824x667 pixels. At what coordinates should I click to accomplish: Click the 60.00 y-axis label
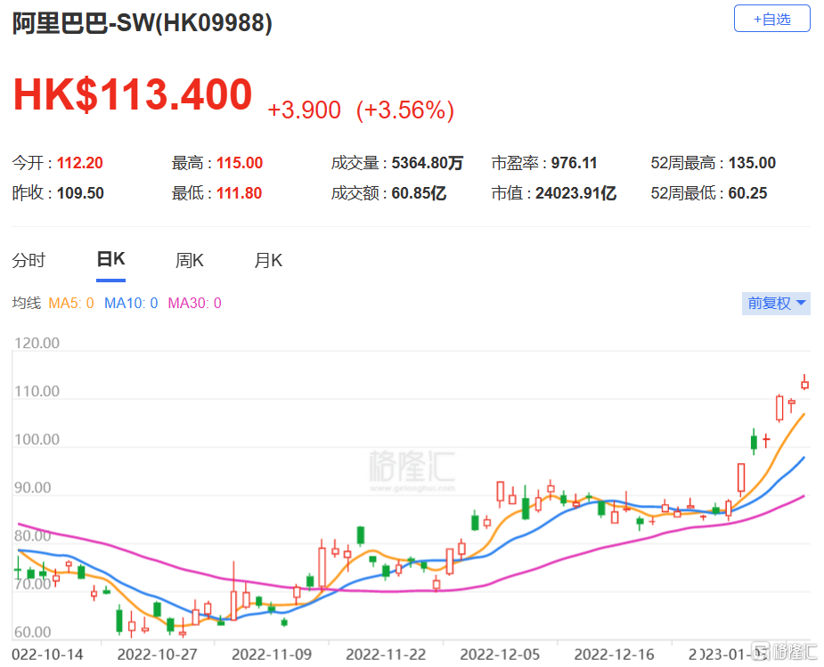33,632
